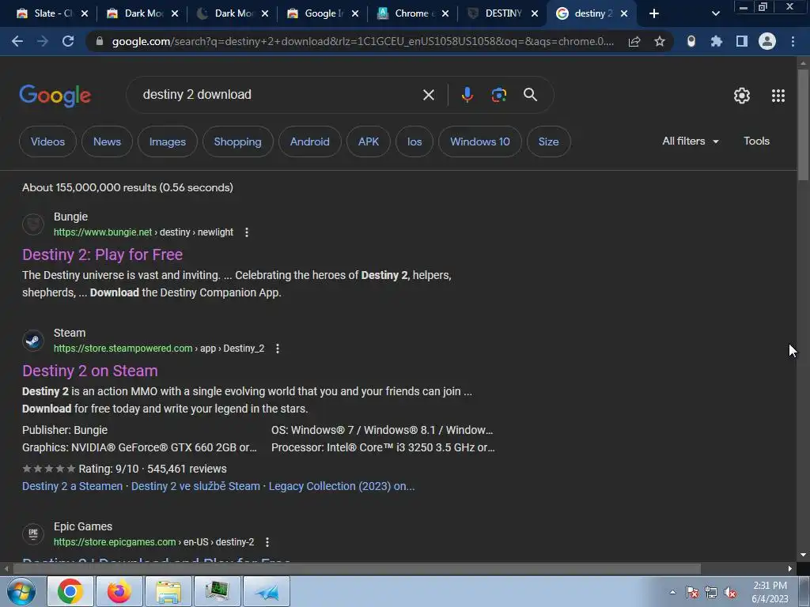
Task: Open the Destiny 2: Play for Free link
Action: point(102,254)
